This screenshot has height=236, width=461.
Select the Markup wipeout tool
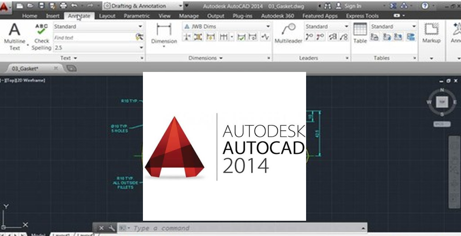(431, 33)
